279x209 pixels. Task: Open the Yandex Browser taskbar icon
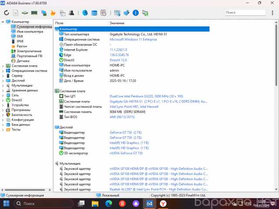point(163,204)
